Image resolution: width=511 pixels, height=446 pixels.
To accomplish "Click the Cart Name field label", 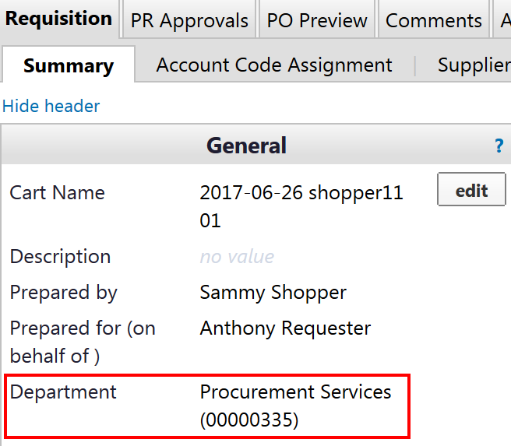I will point(57,193).
